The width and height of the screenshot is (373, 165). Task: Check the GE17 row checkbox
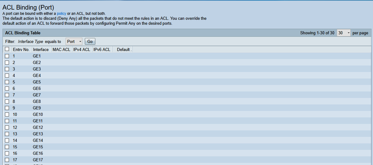point(7,160)
